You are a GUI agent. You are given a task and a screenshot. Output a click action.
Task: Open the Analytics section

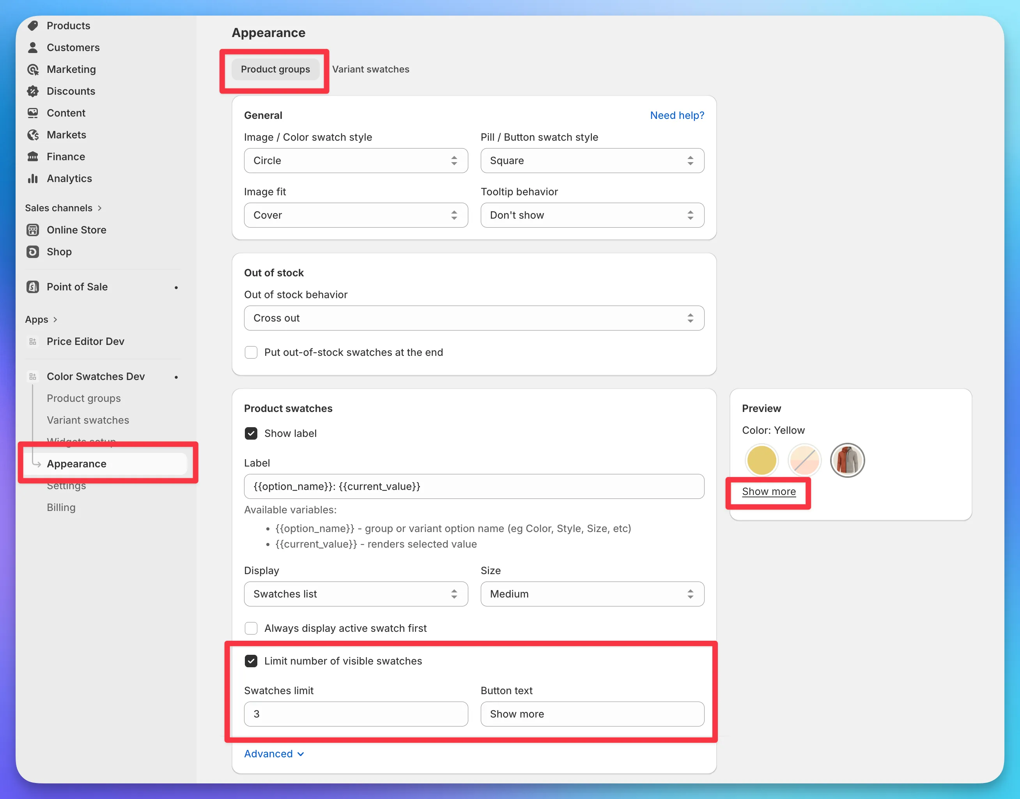pyautogui.click(x=69, y=178)
